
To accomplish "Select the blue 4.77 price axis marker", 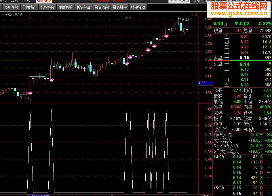I will [x=206, y=83].
